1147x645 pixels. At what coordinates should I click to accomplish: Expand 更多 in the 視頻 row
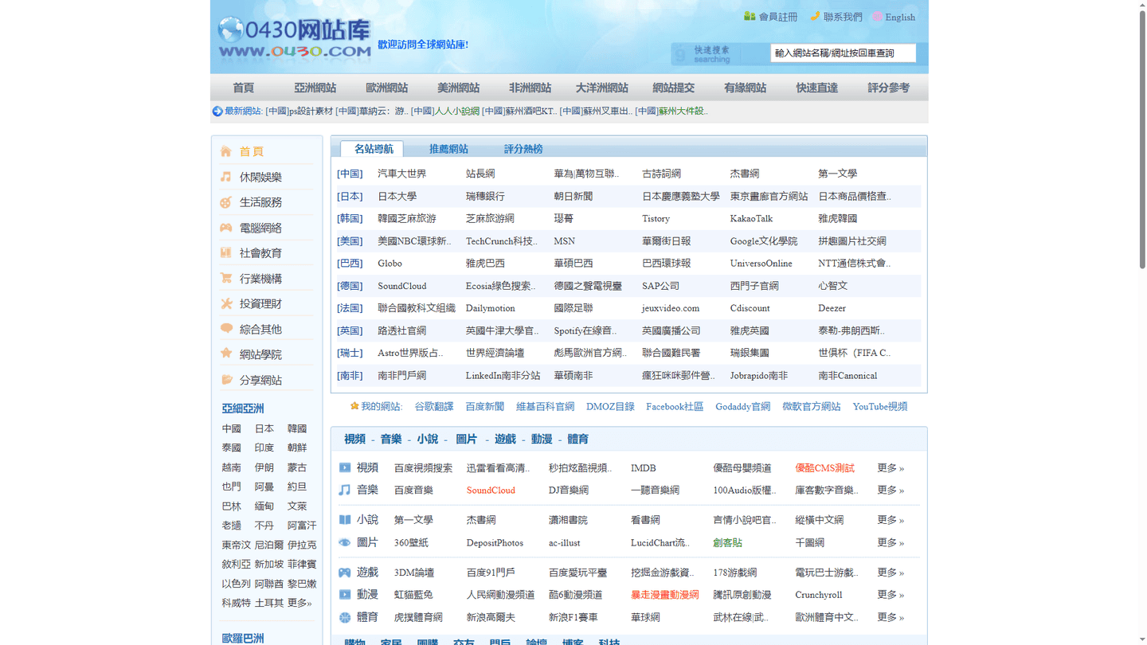(x=891, y=468)
